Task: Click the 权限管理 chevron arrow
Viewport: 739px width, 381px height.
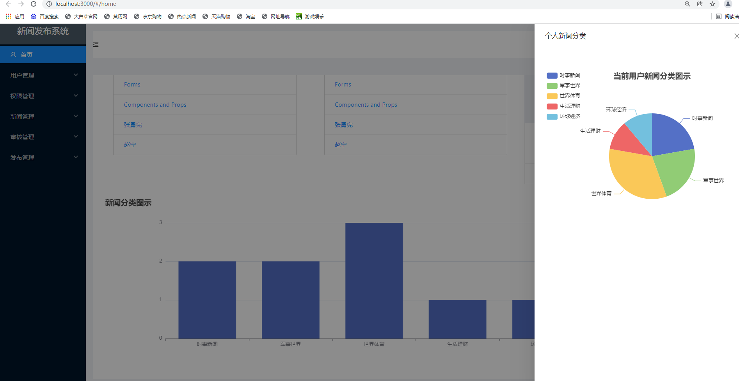Action: [x=76, y=95]
